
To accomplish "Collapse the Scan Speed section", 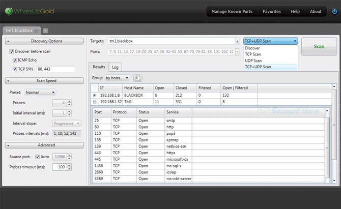I will (x=44, y=81).
